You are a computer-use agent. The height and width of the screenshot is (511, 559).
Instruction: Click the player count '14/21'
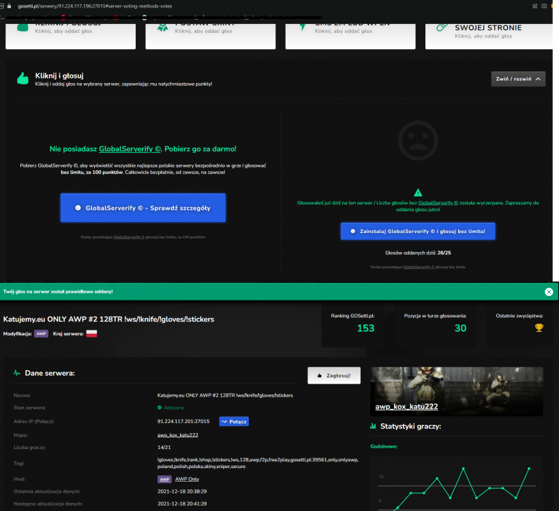coord(164,447)
